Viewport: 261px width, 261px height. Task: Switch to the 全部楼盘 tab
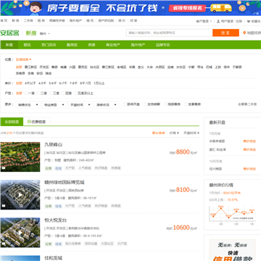point(12,122)
